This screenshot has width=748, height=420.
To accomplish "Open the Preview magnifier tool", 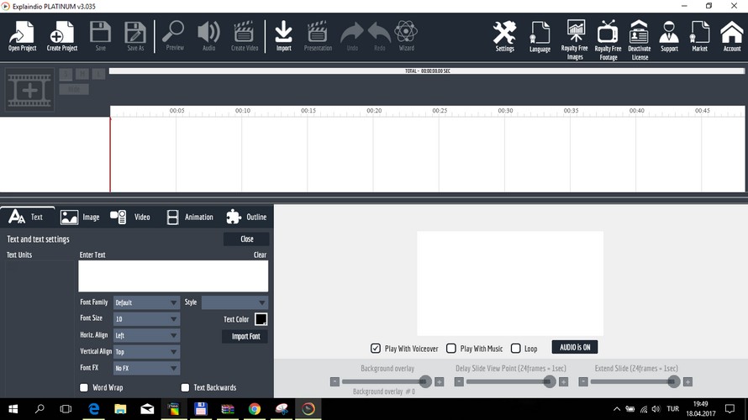I will pos(174,36).
